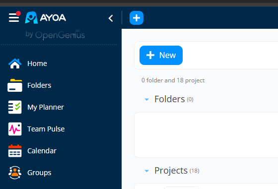Open Groups in the sidebar
Image resolution: width=278 pixels, height=189 pixels.
pos(39,173)
